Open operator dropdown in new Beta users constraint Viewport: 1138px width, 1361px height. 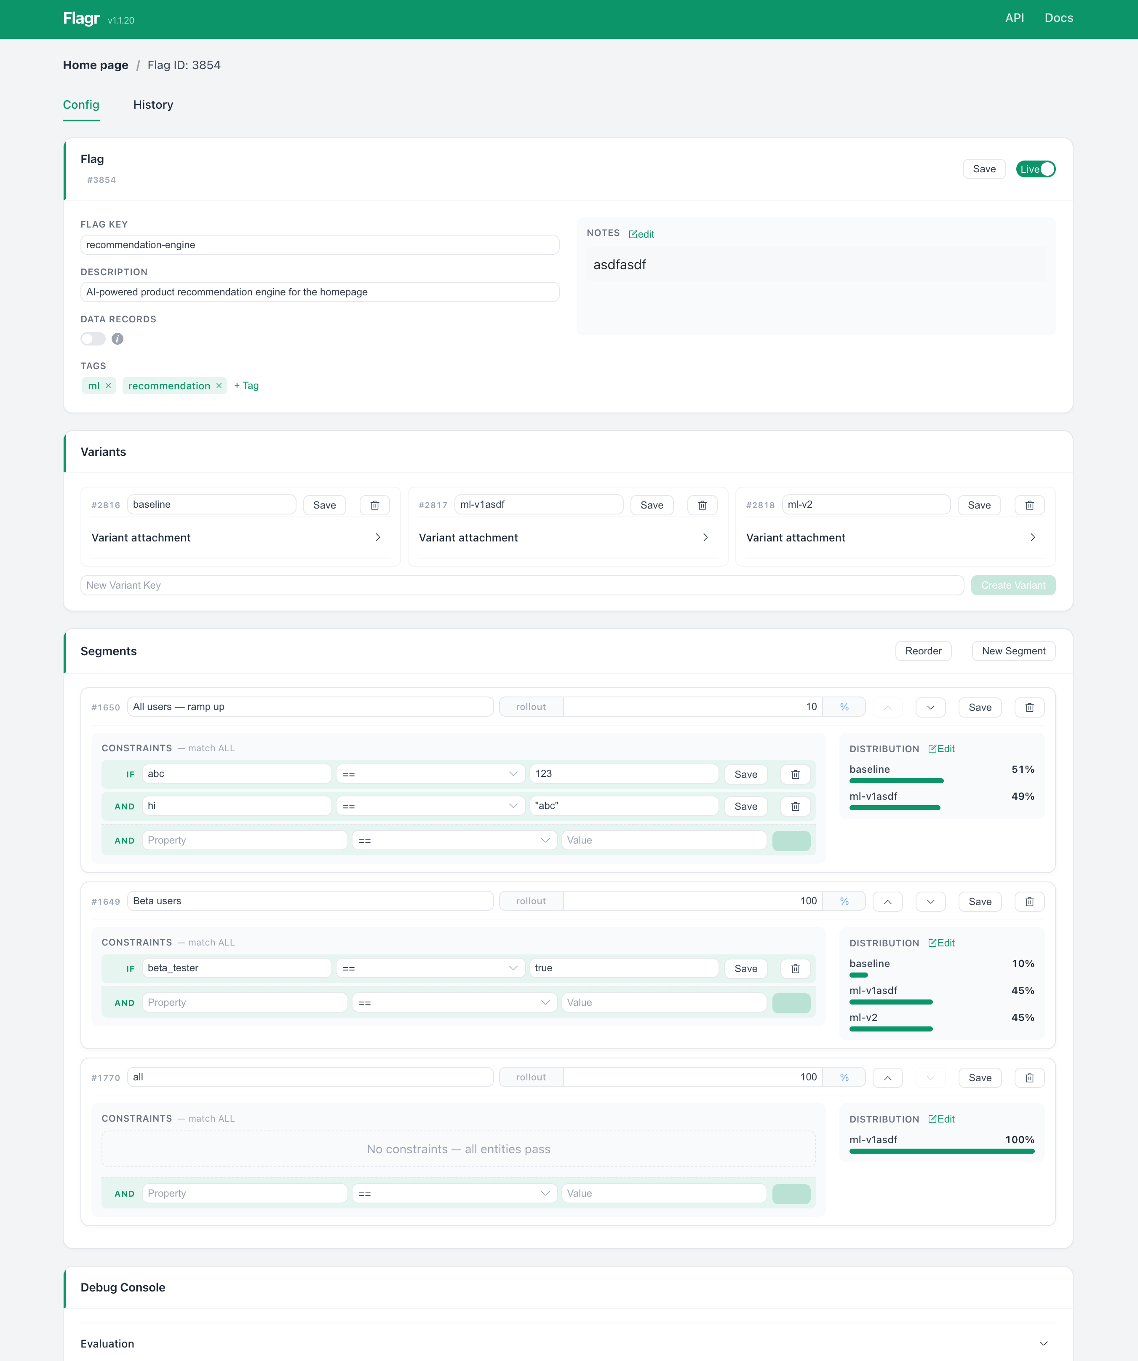click(x=454, y=1002)
